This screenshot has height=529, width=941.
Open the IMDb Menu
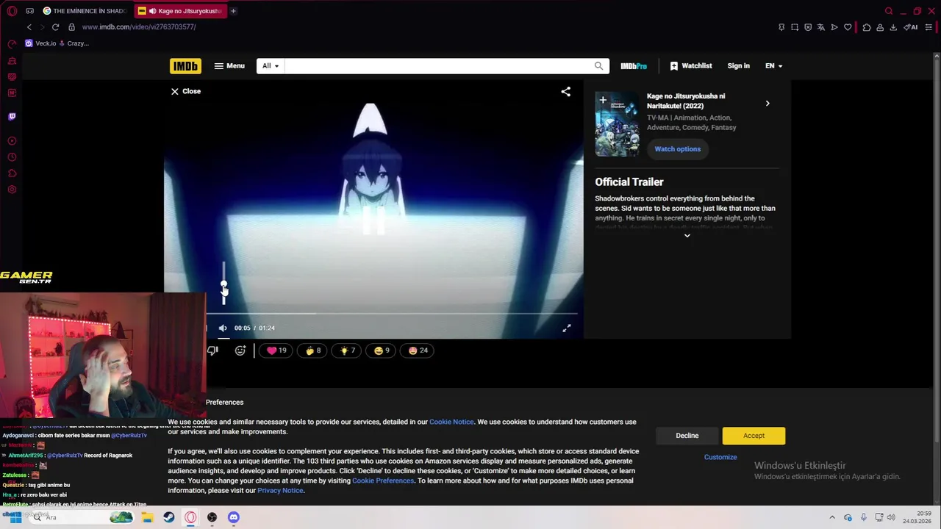pyautogui.click(x=229, y=66)
